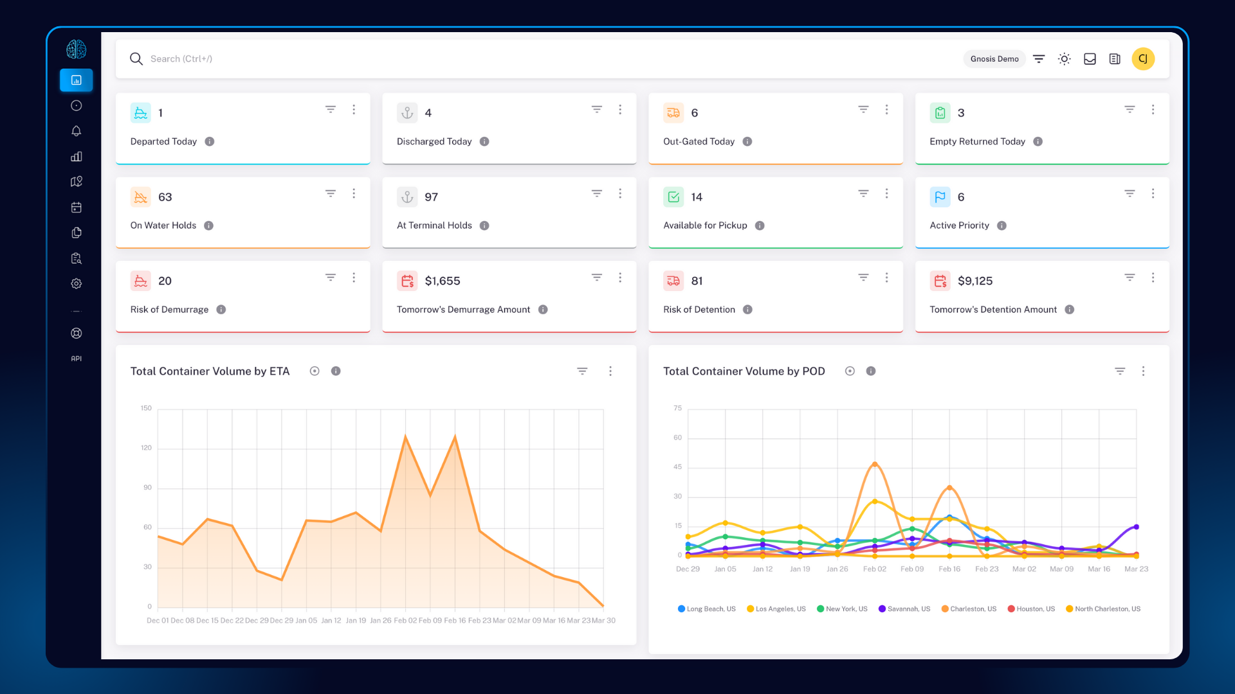Open the settings gear in sidebar

click(x=76, y=283)
